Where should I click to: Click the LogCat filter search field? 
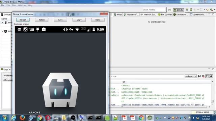[x=146, y=76]
